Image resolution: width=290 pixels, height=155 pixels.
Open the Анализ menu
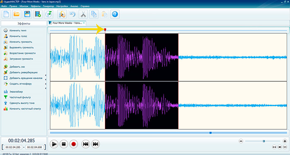(74, 6)
